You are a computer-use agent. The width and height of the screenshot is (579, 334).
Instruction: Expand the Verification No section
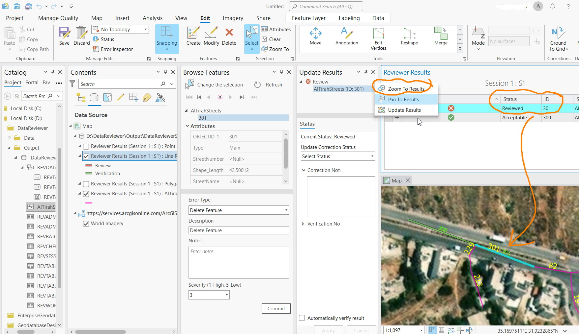303,224
